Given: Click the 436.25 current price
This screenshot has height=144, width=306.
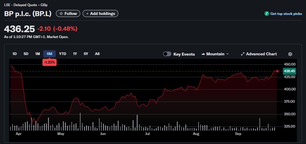Looking at the screenshot, I should point(20,29).
